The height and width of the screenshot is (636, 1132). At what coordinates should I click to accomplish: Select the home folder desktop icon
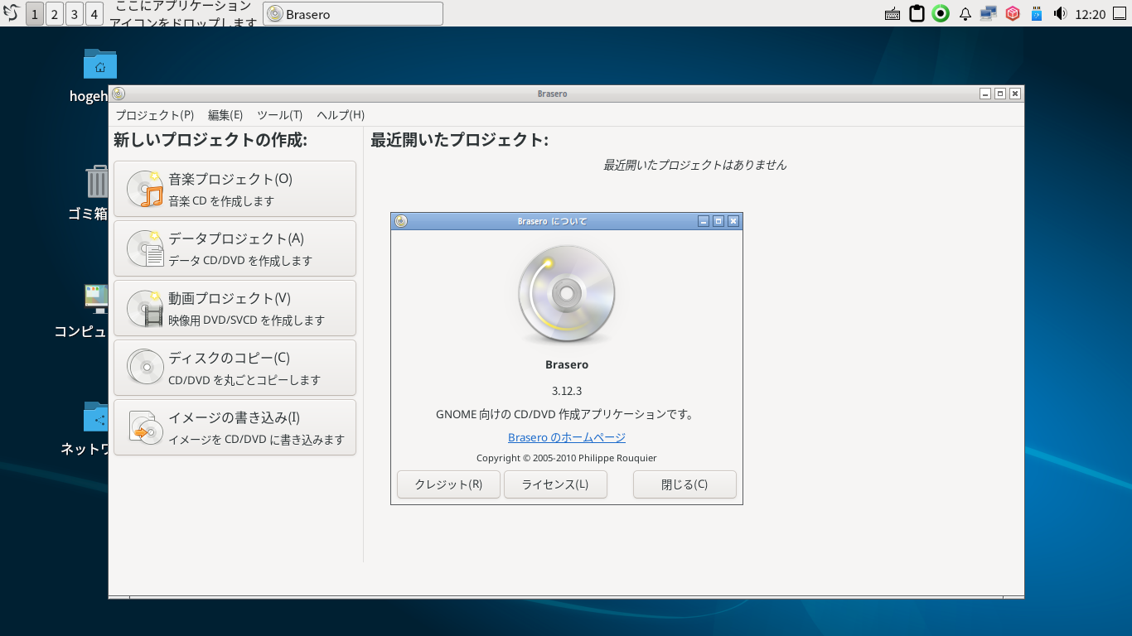(x=99, y=65)
